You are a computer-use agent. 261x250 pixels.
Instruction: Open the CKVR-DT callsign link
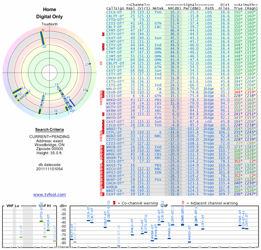[x=114, y=92]
